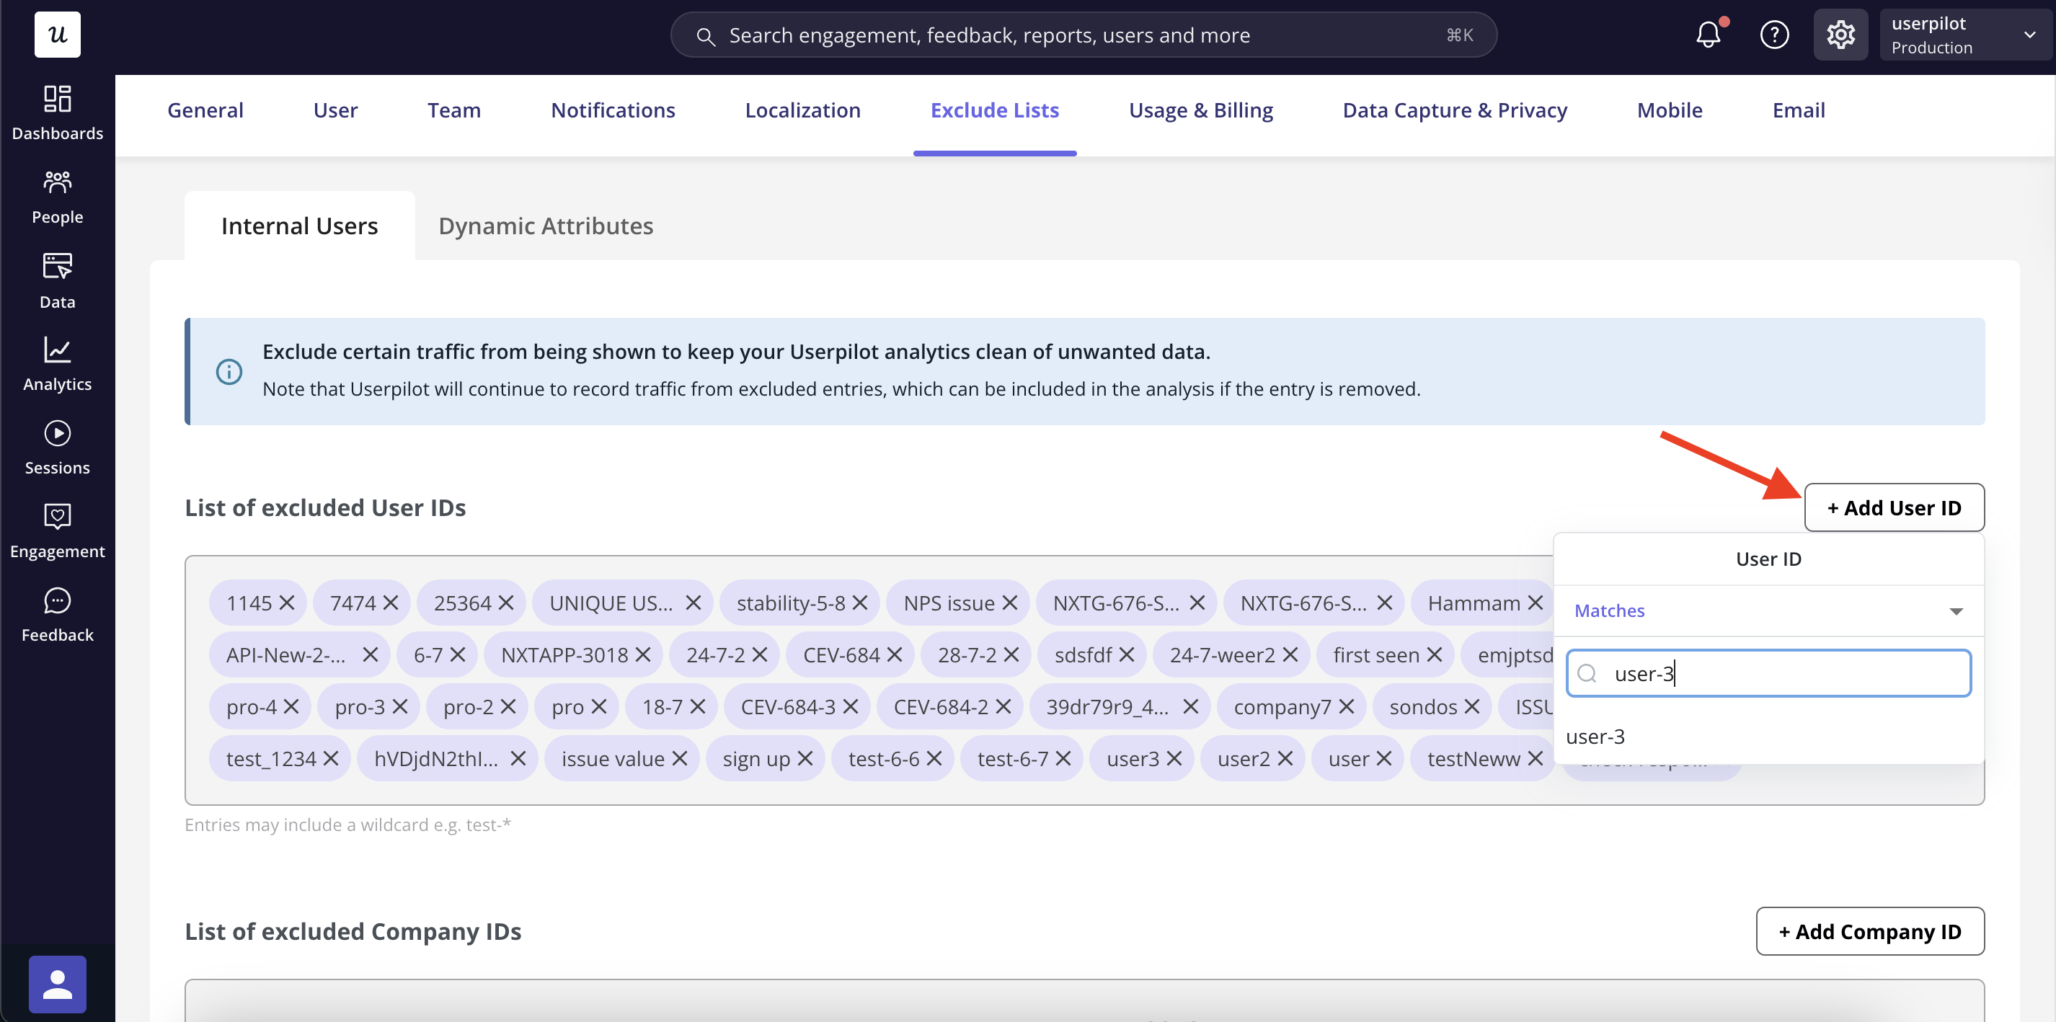Go to People in sidebar

coord(57,197)
